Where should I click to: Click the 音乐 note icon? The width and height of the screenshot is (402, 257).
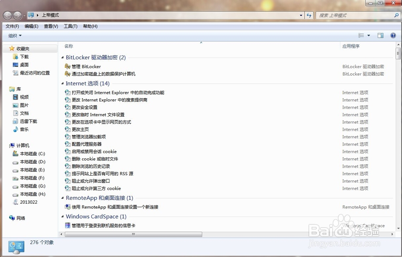tap(15, 129)
